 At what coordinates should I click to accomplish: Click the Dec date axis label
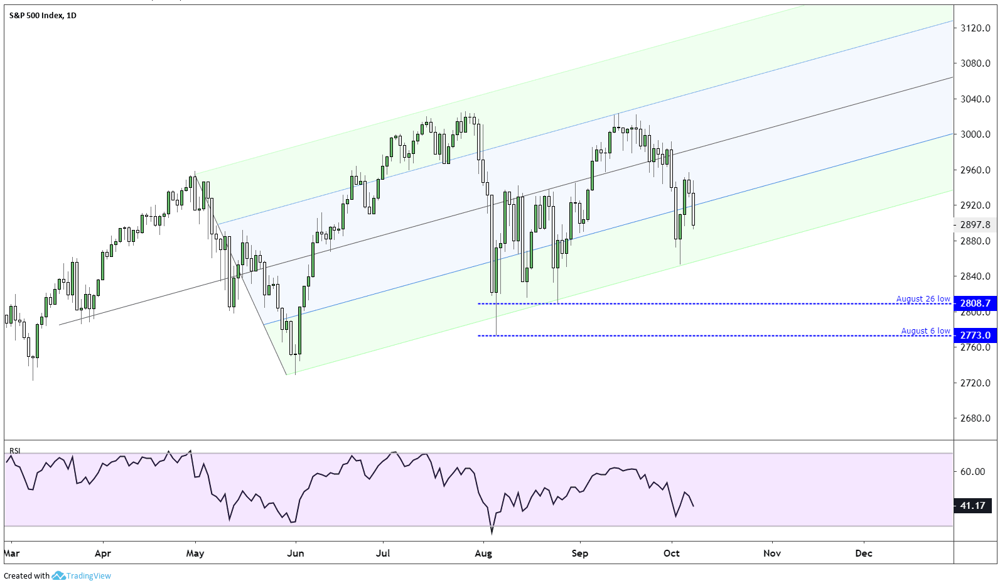pos(864,553)
